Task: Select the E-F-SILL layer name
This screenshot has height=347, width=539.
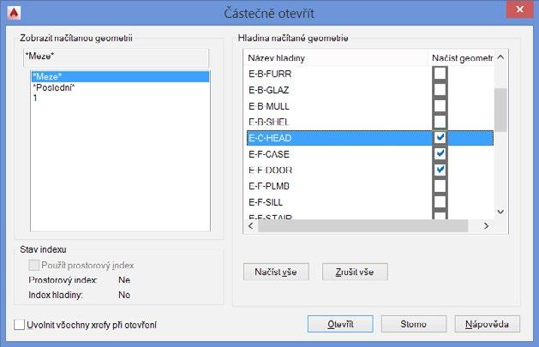Action: [x=266, y=202]
